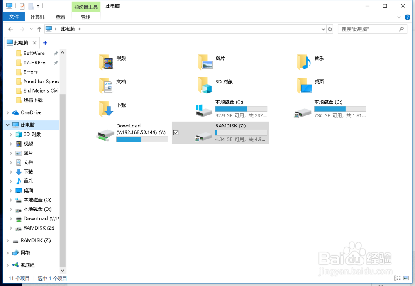Open the 图片 folder icon in main pane
The height and width of the screenshot is (286, 415).
coord(205,62)
